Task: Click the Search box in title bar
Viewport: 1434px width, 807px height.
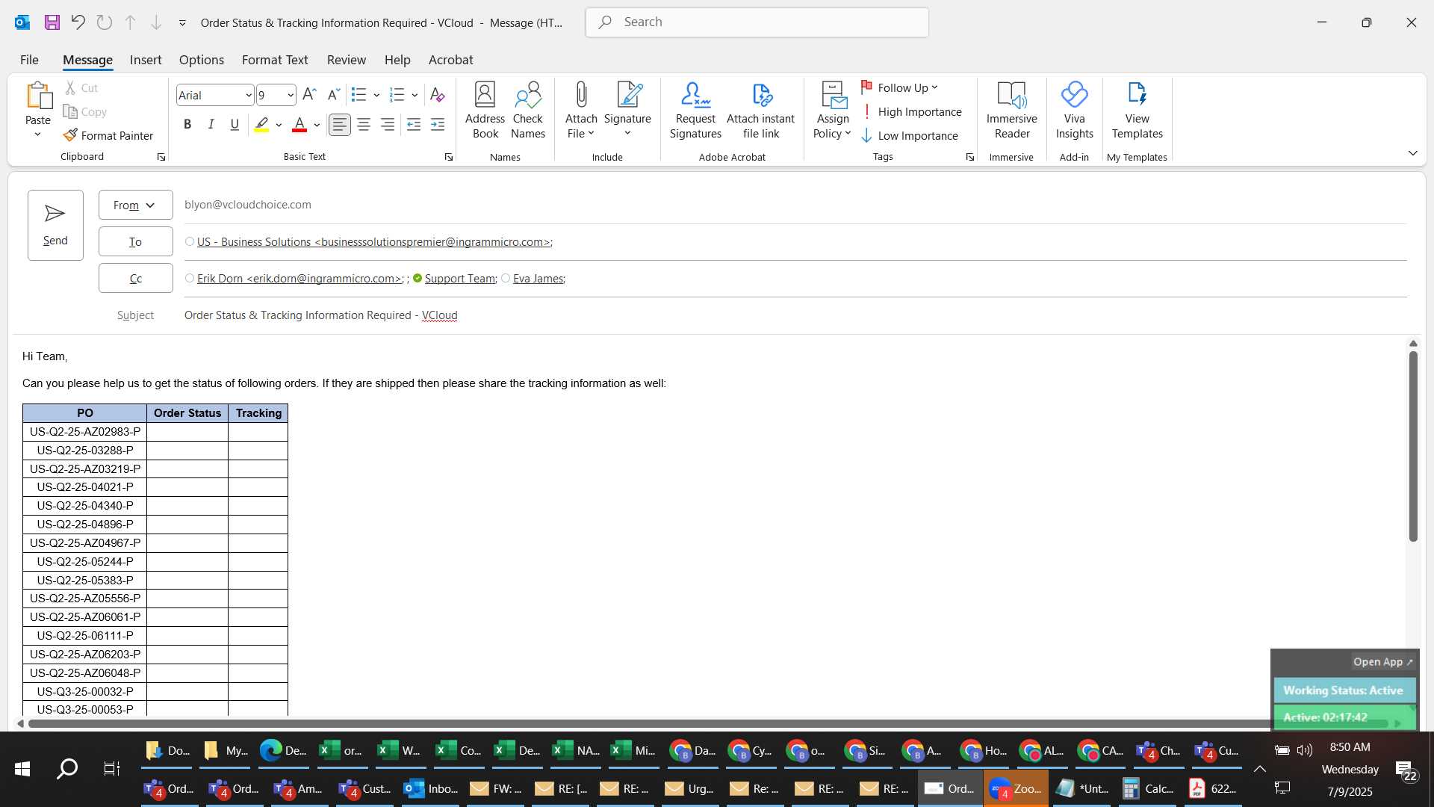Action: point(757,22)
